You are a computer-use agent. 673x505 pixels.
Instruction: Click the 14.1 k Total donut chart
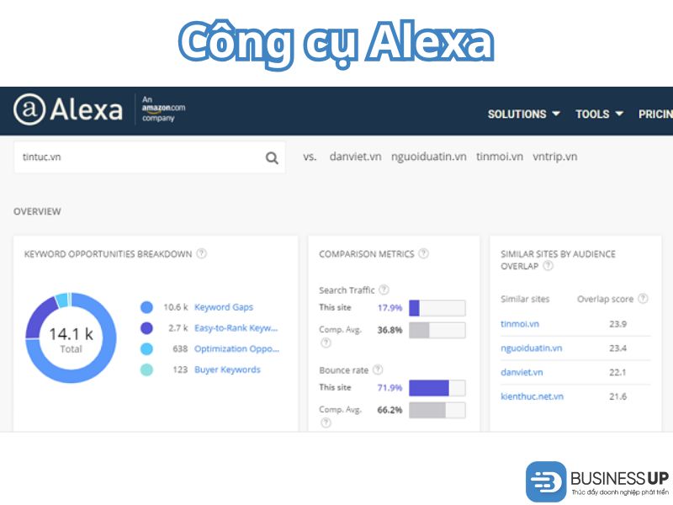point(71,338)
